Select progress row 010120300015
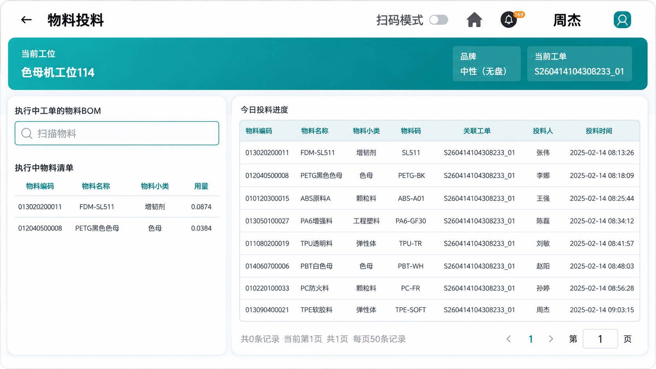 click(440, 198)
